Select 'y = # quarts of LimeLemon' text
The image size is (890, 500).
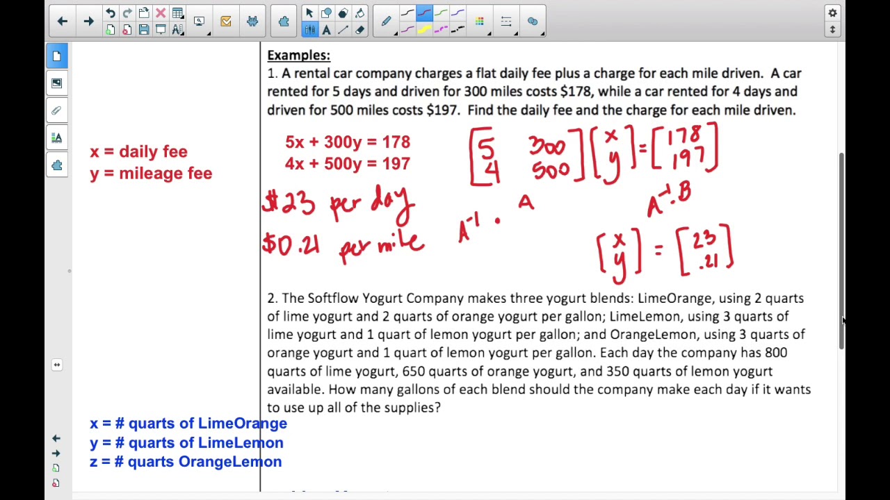click(186, 443)
